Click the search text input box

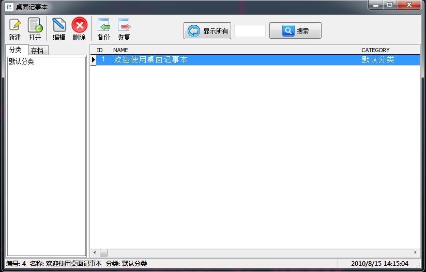coord(250,31)
